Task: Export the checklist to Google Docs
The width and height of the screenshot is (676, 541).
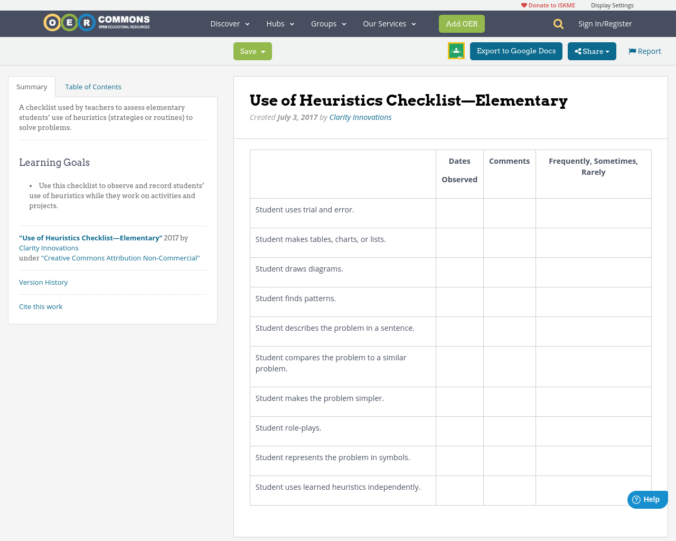Action: [x=516, y=51]
